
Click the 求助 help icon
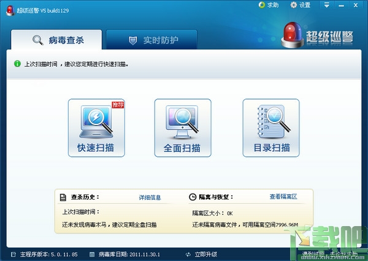pos(262,5)
